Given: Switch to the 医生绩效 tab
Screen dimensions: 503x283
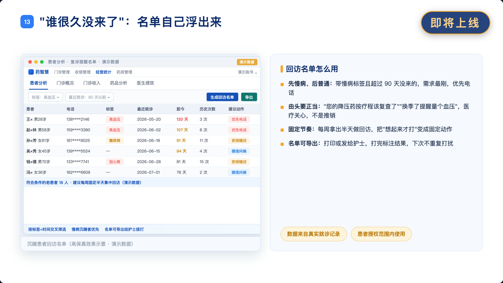Looking at the screenshot, I should pos(145,83).
